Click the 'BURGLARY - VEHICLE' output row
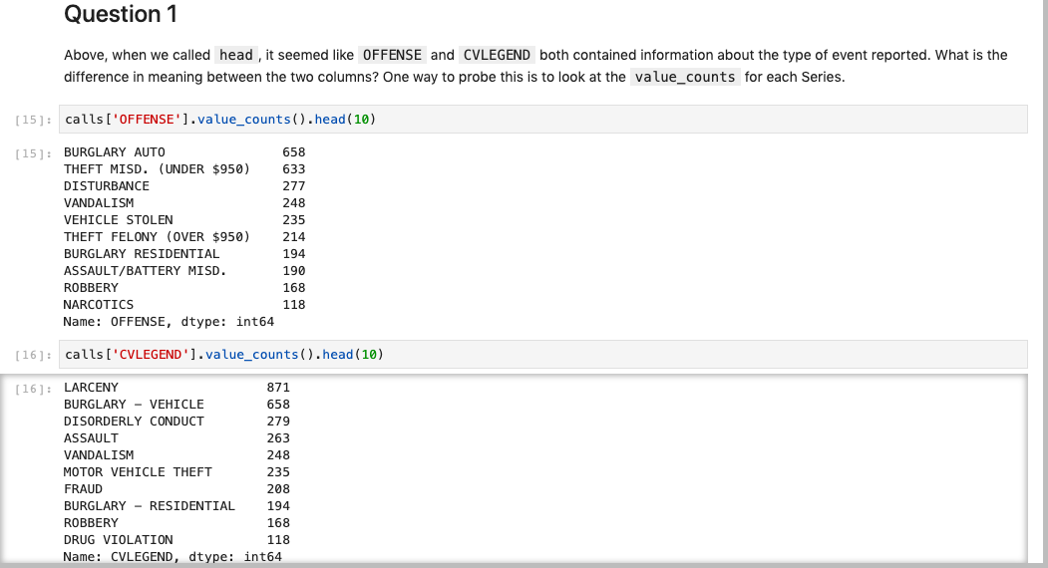This screenshot has width=1048, height=568. [176, 405]
